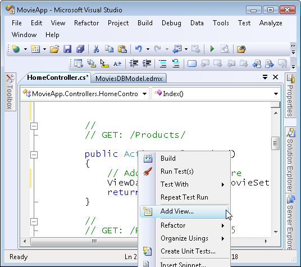Click the Undo arrow icon
The height and width of the screenshot is (267, 301).
[138, 49]
